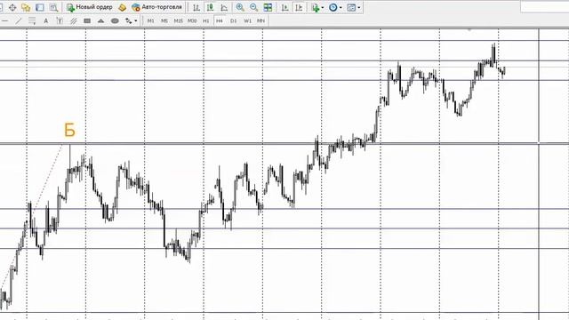Toggle the Авто-торговля button

(x=157, y=7)
